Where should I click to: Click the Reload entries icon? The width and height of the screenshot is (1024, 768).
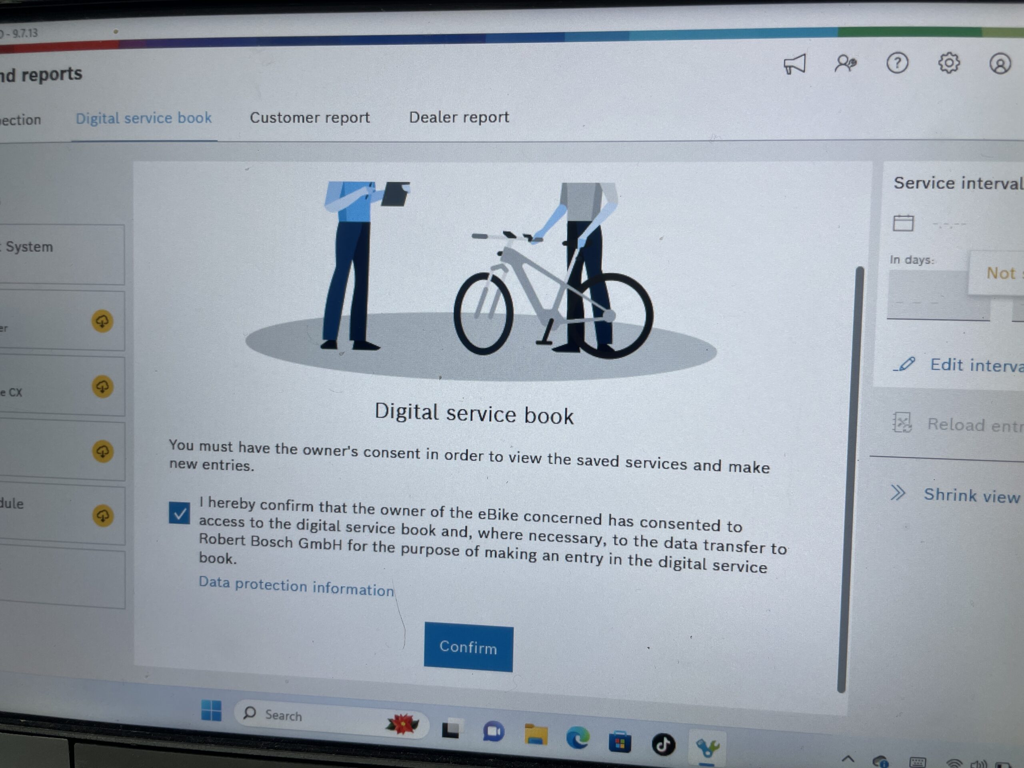point(902,423)
